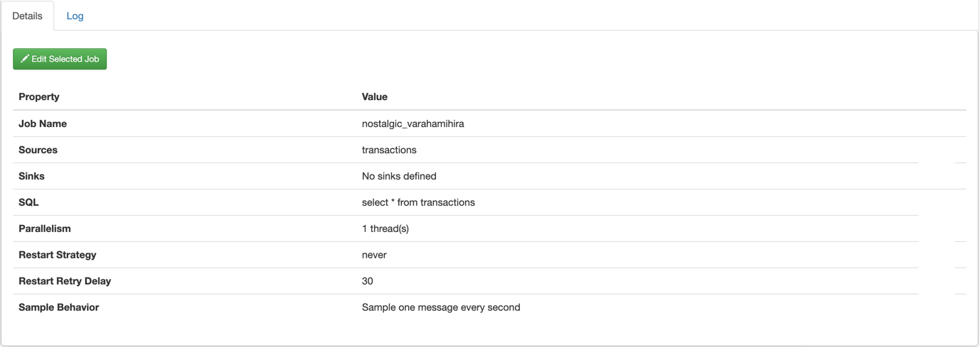Click the Sources property label
980x347 pixels.
(x=38, y=150)
